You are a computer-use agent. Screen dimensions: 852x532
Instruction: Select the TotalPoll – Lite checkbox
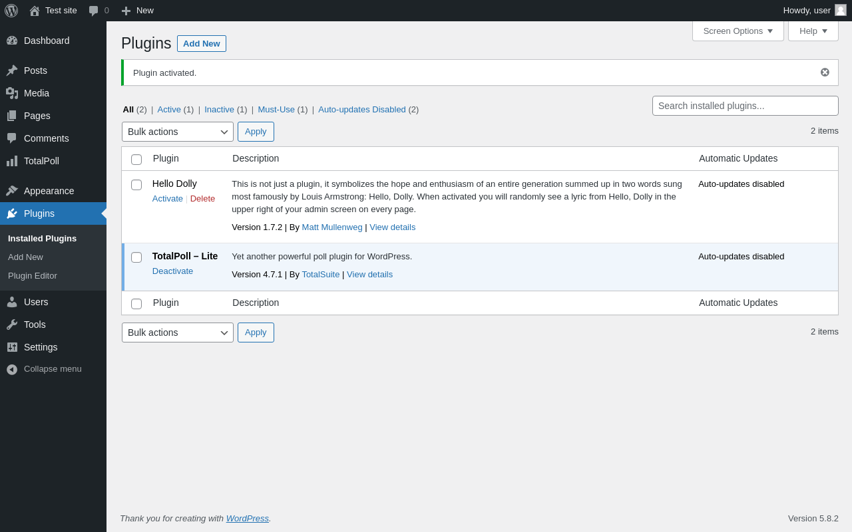point(136,257)
